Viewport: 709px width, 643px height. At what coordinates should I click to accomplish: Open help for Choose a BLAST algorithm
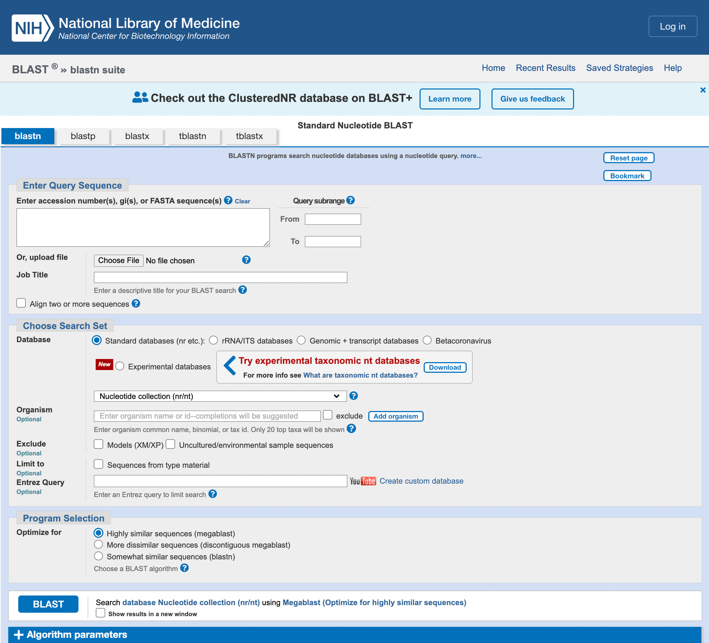(x=184, y=568)
